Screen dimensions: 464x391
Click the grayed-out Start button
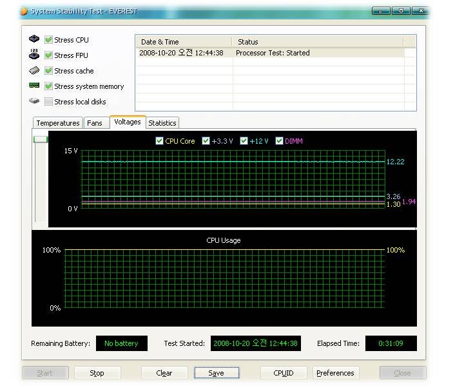pos(45,373)
